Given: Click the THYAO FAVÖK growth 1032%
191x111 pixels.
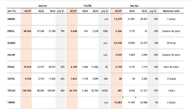Looking at the screenshot, I should pyautogui.click(x=105, y=91).
